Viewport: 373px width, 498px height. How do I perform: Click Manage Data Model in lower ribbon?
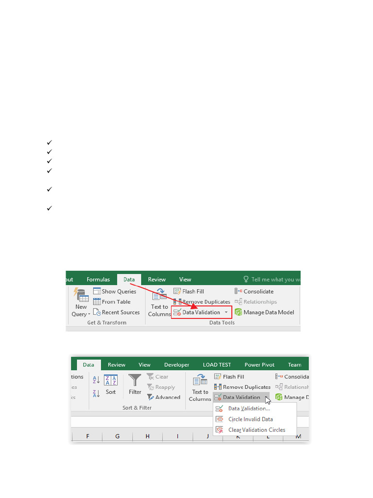pyautogui.click(x=292, y=397)
